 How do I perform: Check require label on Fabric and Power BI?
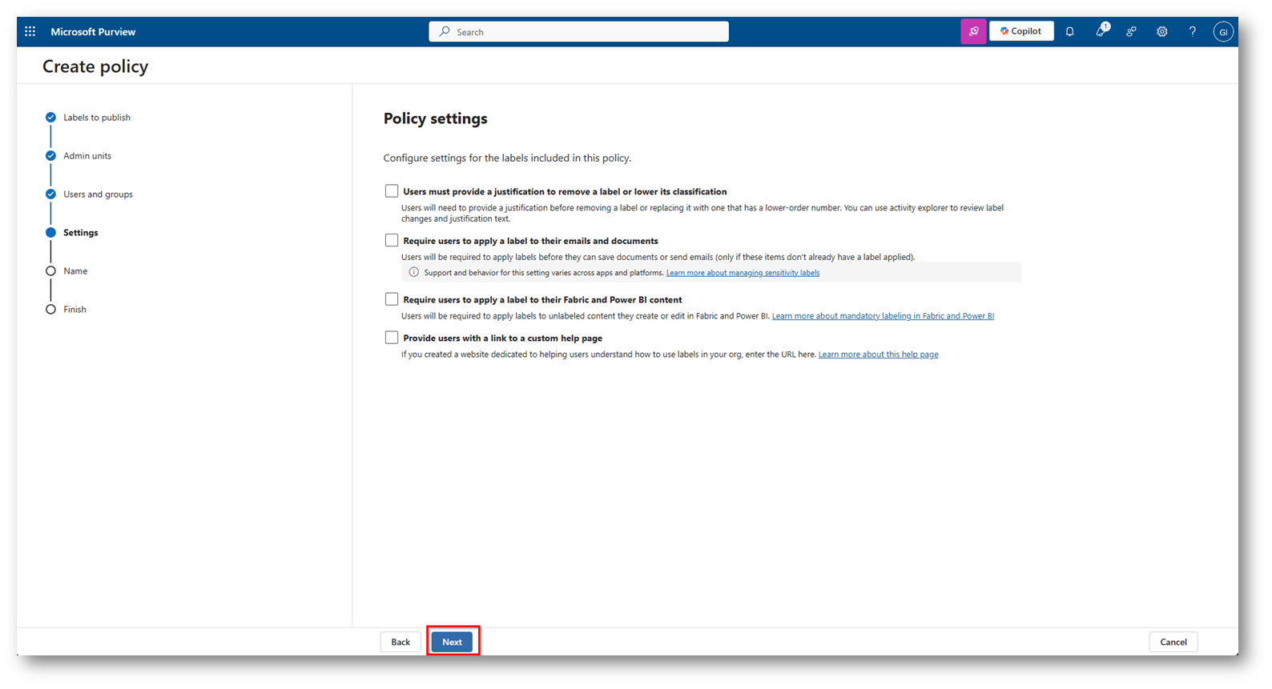tap(392, 299)
